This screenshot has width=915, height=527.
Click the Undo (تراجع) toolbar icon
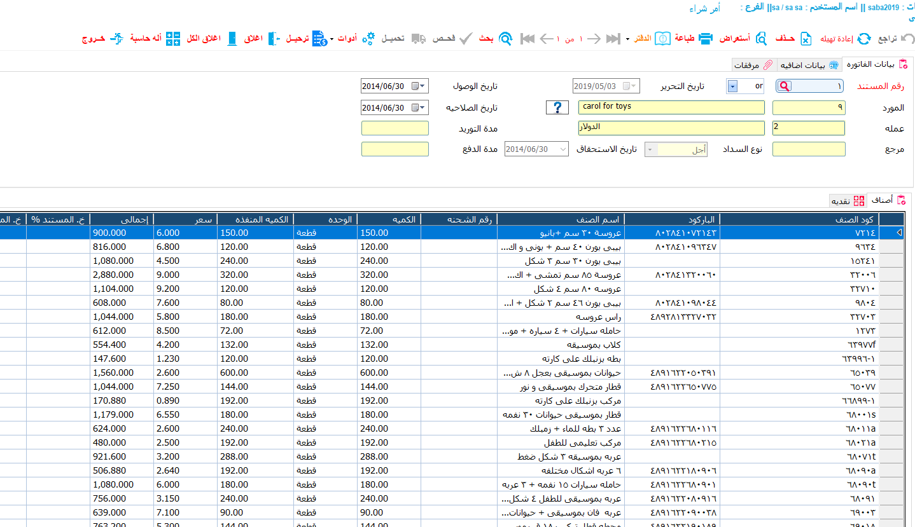coord(908,39)
